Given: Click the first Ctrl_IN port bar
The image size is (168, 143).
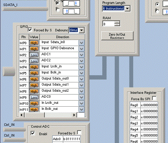Looking at the screenshot, I should point(14,129).
